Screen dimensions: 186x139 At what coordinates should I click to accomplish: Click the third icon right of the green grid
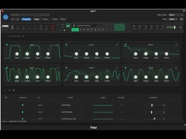point(146,27)
